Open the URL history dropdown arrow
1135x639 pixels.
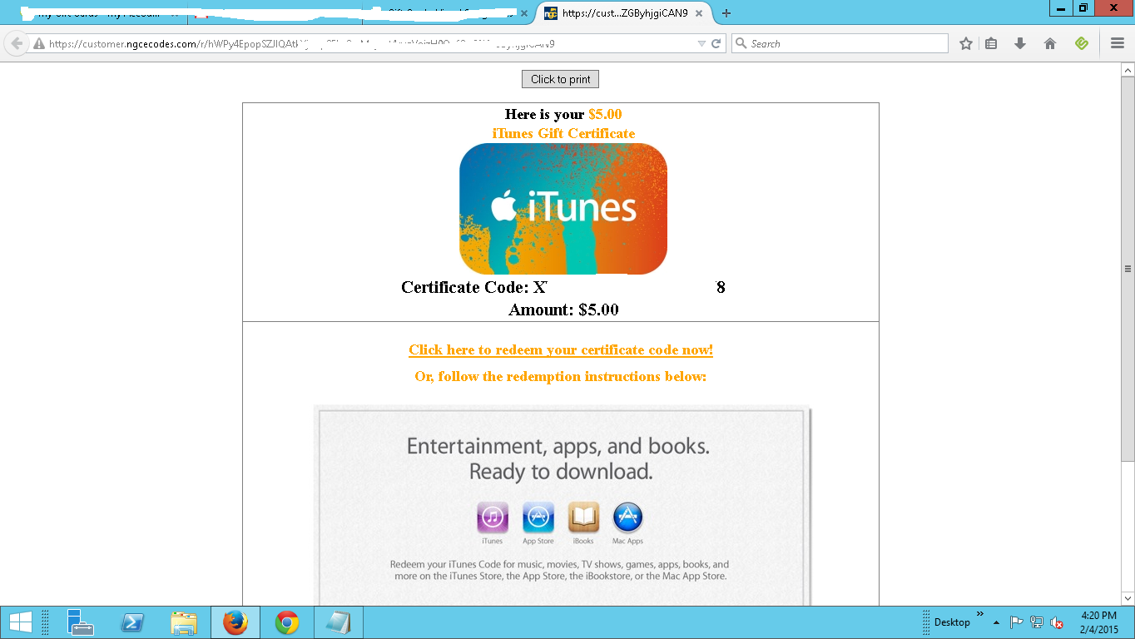tap(701, 44)
